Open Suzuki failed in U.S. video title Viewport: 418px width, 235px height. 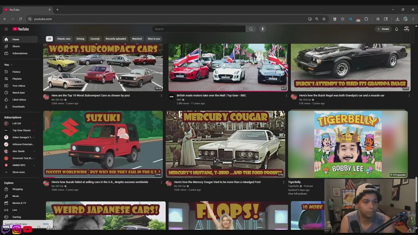click(x=100, y=182)
